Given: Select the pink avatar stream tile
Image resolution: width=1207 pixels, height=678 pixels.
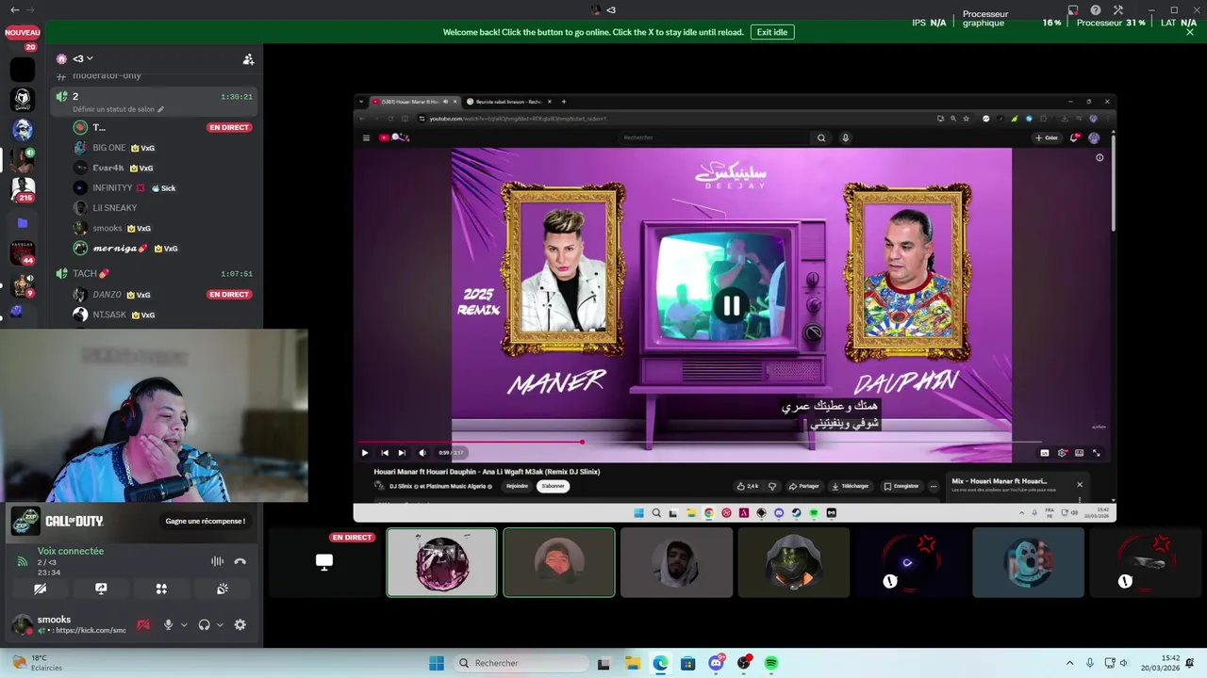Looking at the screenshot, I should pyautogui.click(x=441, y=562).
